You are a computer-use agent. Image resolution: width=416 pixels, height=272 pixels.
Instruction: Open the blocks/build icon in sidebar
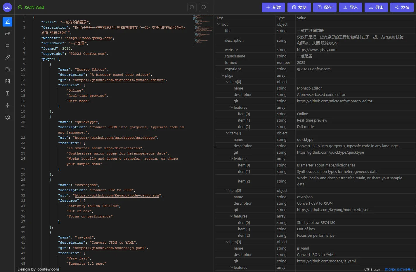8,34
